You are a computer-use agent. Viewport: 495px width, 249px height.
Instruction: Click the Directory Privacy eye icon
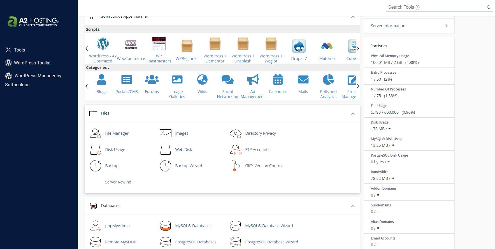point(236,133)
